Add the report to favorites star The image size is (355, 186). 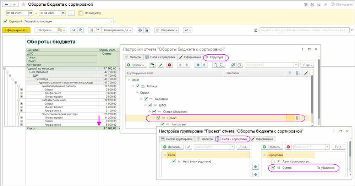[23, 5]
